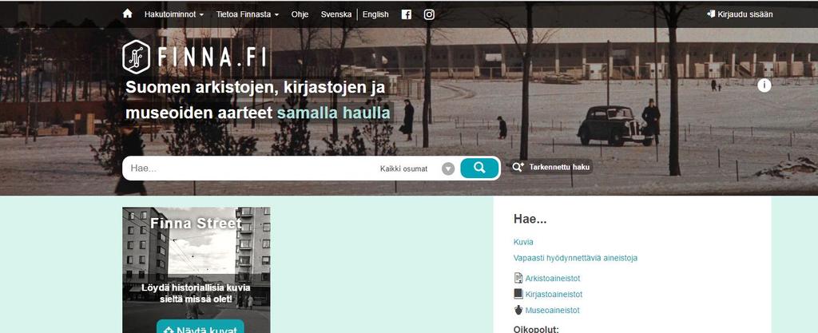Open Vapaasti hyödynnettäviä aineistoja link
This screenshot has width=818, height=333.
(x=575, y=258)
